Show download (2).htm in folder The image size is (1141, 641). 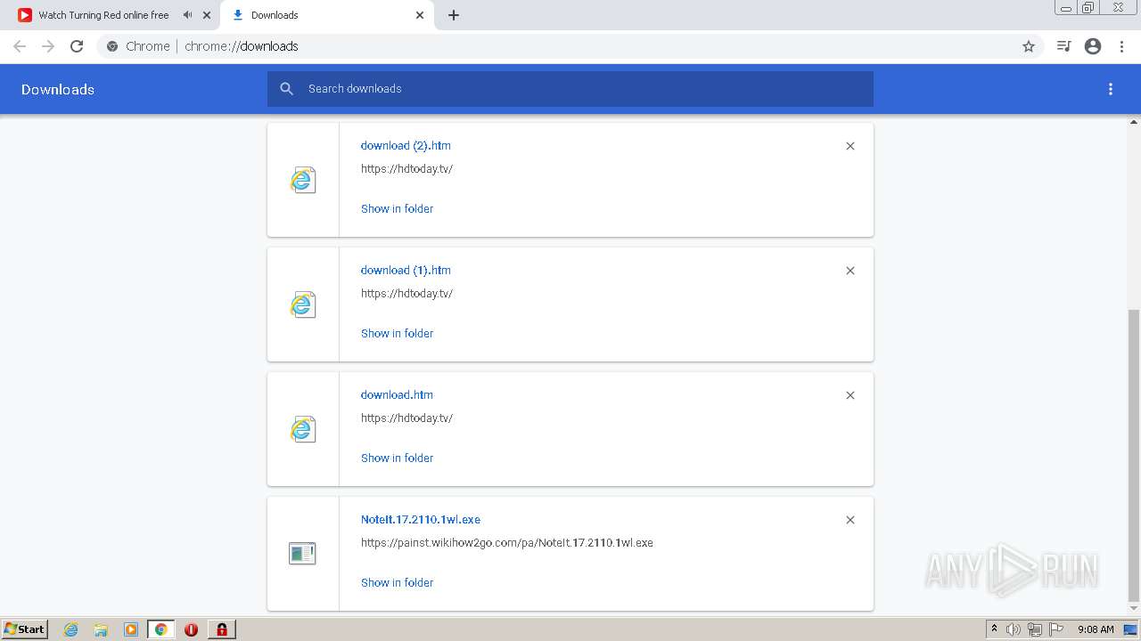(x=397, y=208)
